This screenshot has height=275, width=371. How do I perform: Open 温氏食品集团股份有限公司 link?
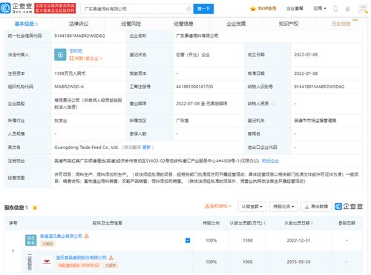(81, 258)
